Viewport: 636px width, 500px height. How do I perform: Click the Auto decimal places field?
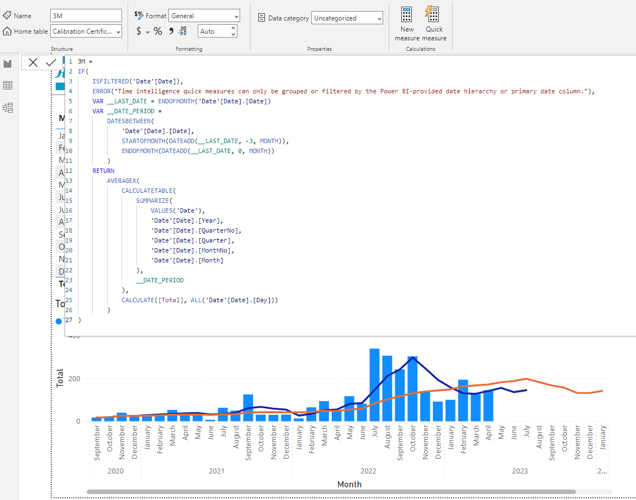pos(214,31)
